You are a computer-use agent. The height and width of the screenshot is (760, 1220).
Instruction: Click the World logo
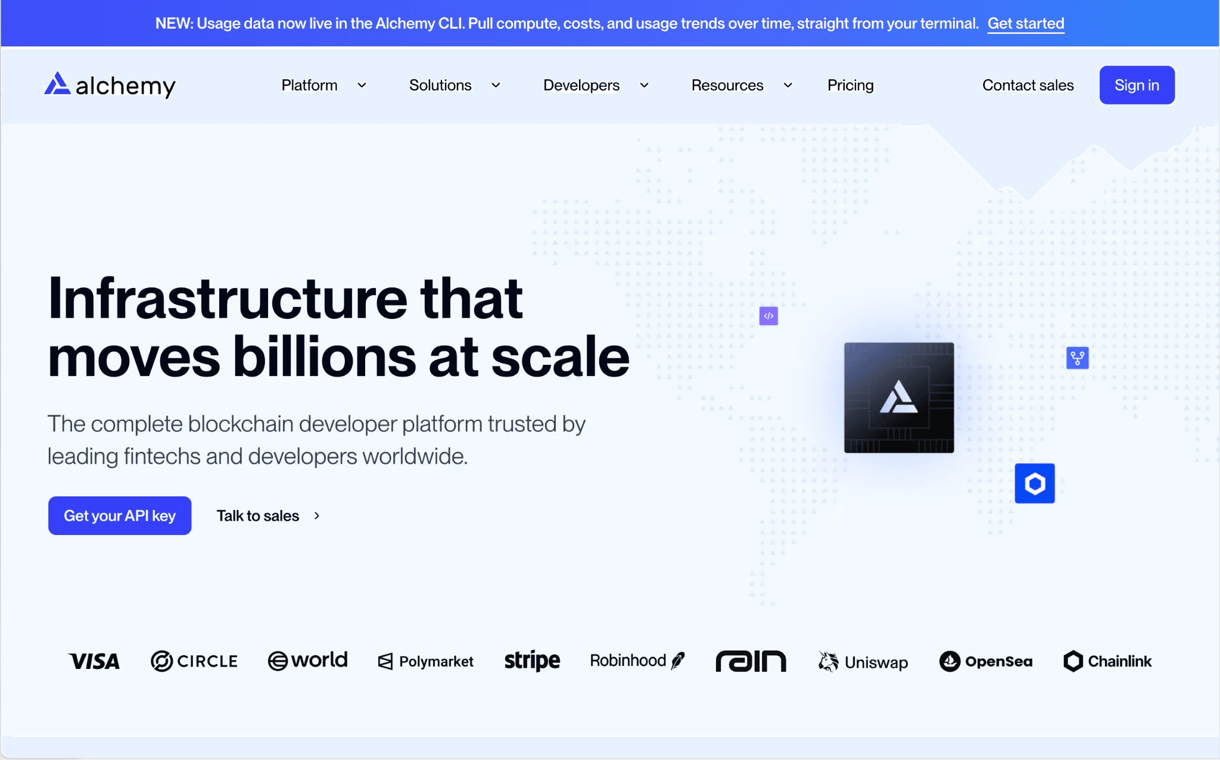307,661
